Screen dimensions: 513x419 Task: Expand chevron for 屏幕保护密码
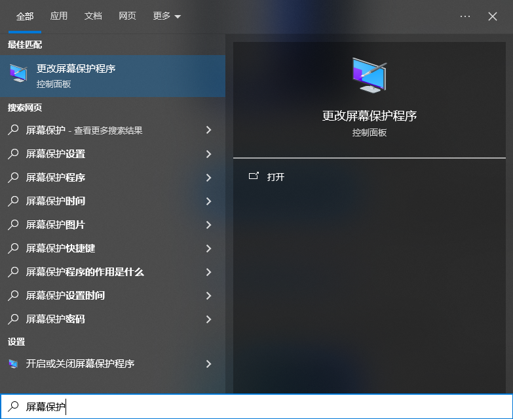[209, 319]
